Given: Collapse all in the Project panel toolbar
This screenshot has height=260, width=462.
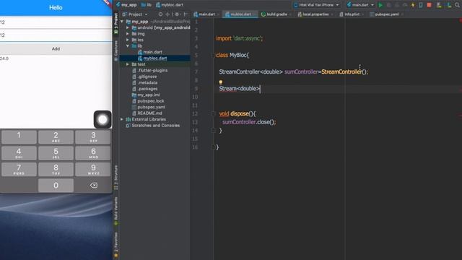Looking at the screenshot, I should click(167, 14).
